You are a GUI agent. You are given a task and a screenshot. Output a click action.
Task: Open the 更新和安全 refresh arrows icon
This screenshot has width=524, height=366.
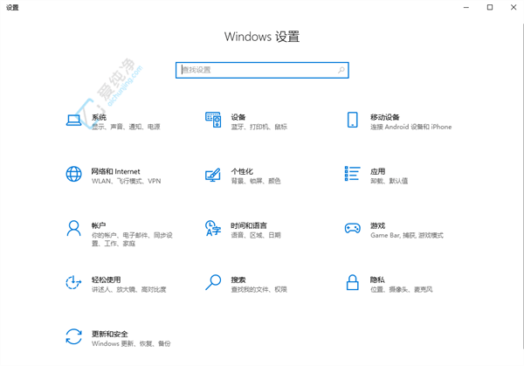(x=73, y=336)
